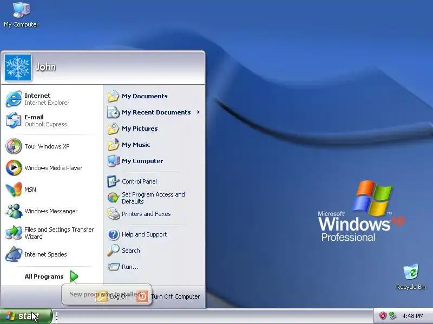This screenshot has width=433, height=324.
Task: Click the Outlook Express subtitle text
Action: point(45,124)
